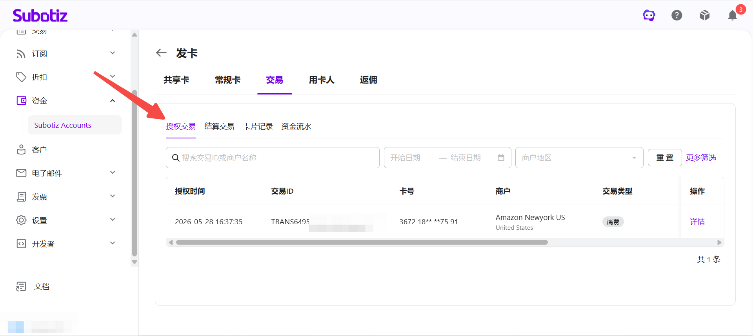This screenshot has height=336, width=753.
Task: Switch to the 用卡人 tab
Action: coord(322,80)
